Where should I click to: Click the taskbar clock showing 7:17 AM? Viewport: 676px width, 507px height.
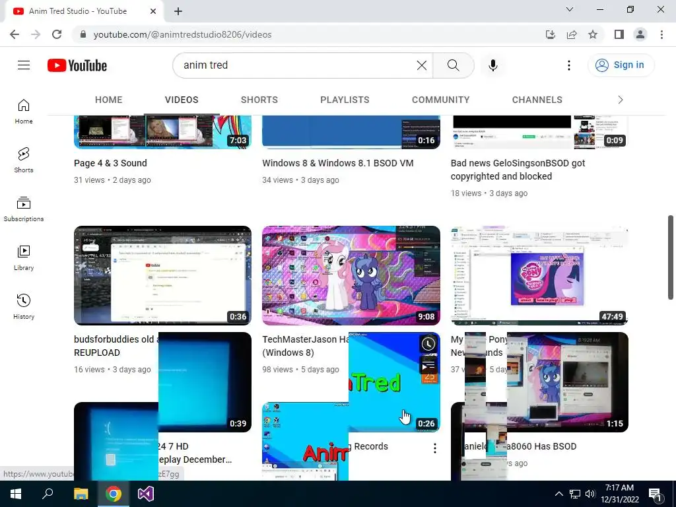tap(620, 494)
